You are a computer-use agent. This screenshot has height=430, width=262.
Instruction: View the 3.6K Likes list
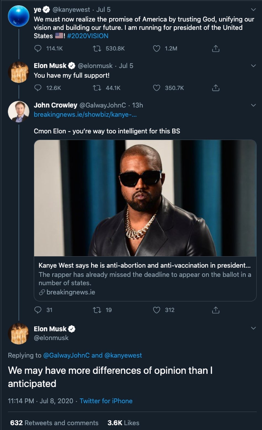pyautogui.click(x=123, y=423)
